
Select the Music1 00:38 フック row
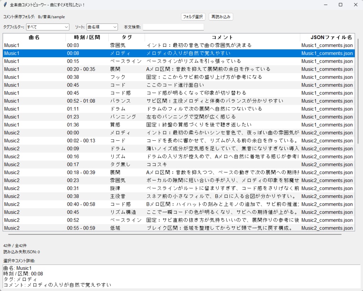click(x=179, y=77)
